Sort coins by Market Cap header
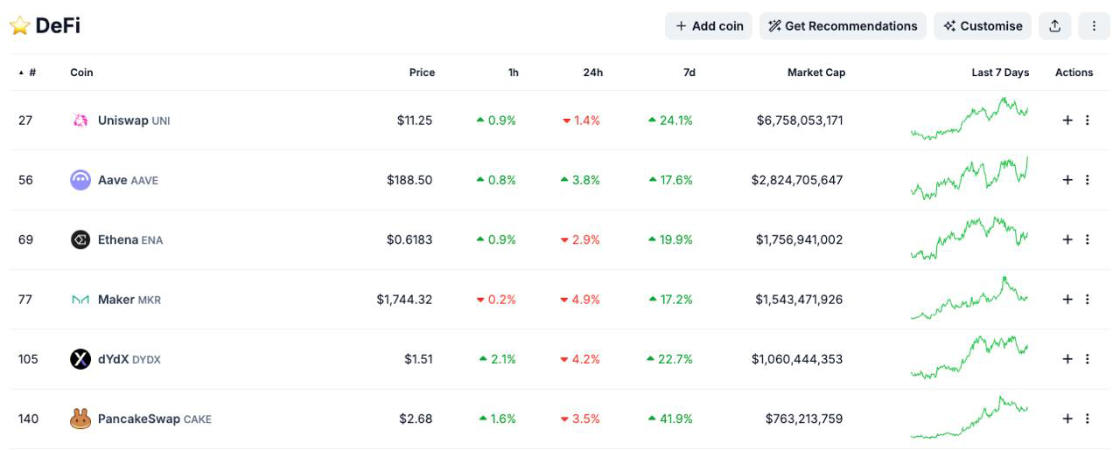This screenshot has height=450, width=1120. [x=815, y=73]
